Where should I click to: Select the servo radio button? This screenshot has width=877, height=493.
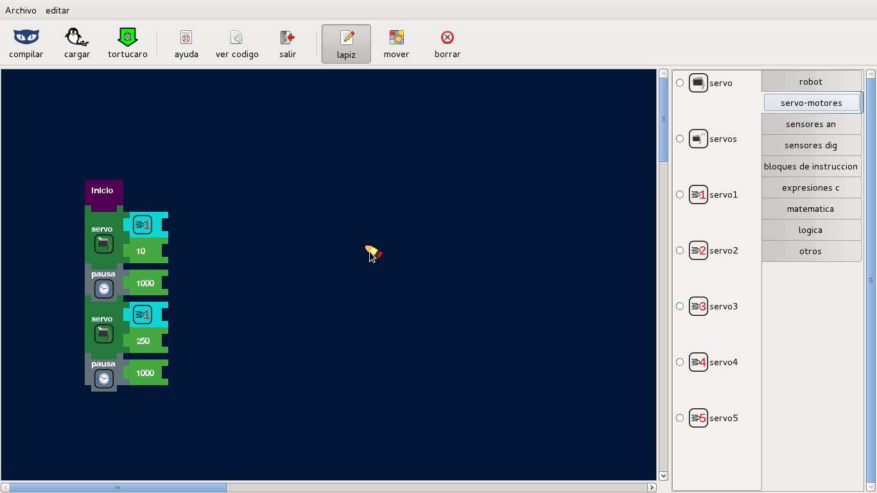(680, 83)
